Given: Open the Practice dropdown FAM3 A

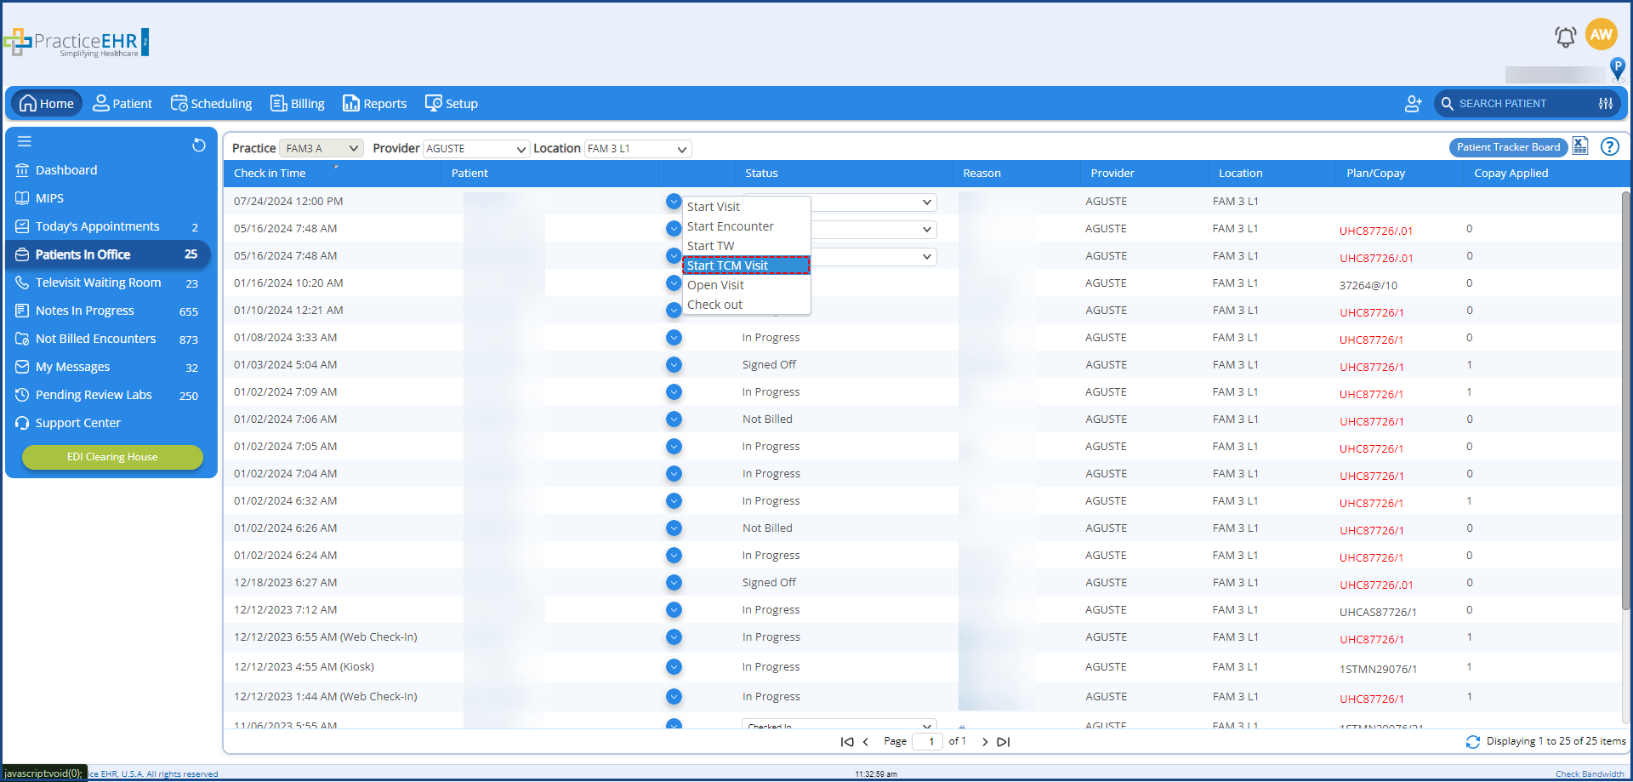Looking at the screenshot, I should 321,148.
